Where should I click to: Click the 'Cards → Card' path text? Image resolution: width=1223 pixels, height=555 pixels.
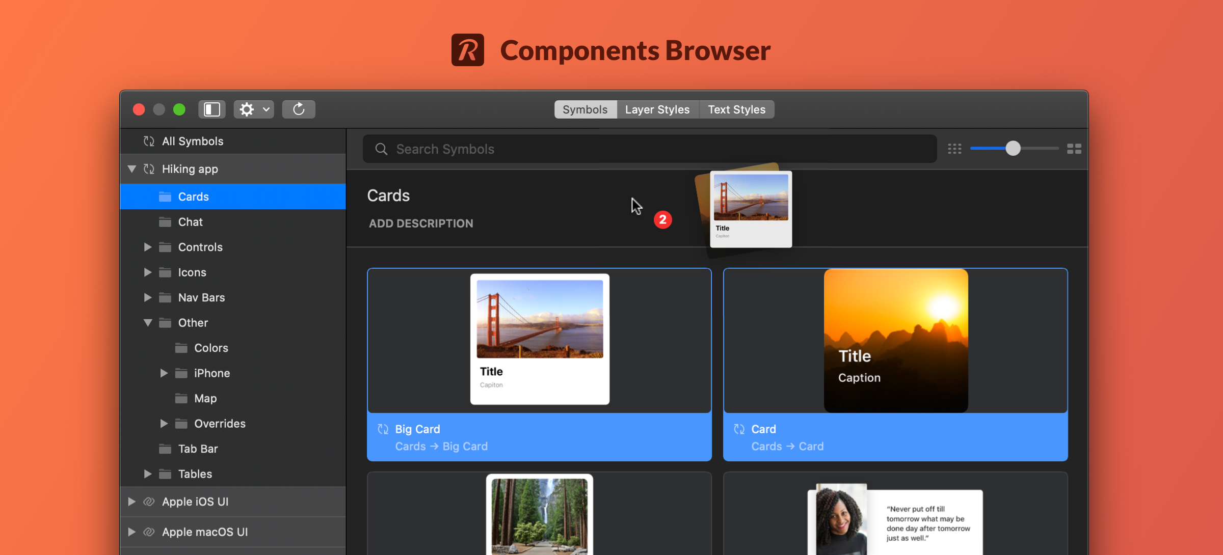point(787,447)
